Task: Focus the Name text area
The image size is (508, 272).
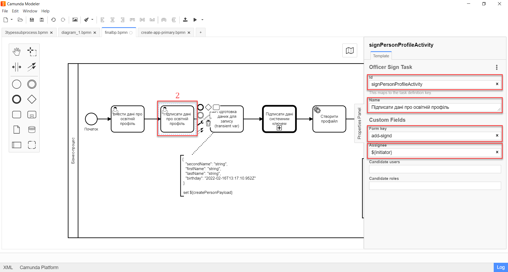Action: tap(435, 107)
